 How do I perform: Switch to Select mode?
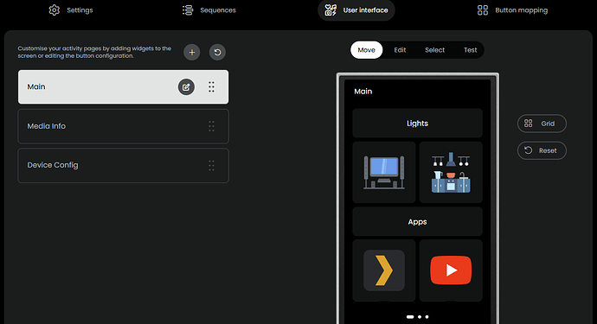pos(435,50)
